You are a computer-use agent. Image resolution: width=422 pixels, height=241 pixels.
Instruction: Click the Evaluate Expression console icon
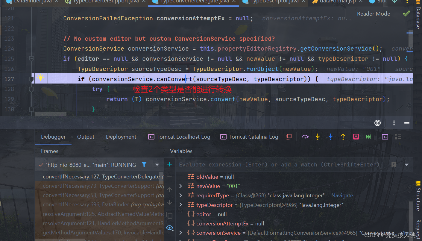coord(385,137)
